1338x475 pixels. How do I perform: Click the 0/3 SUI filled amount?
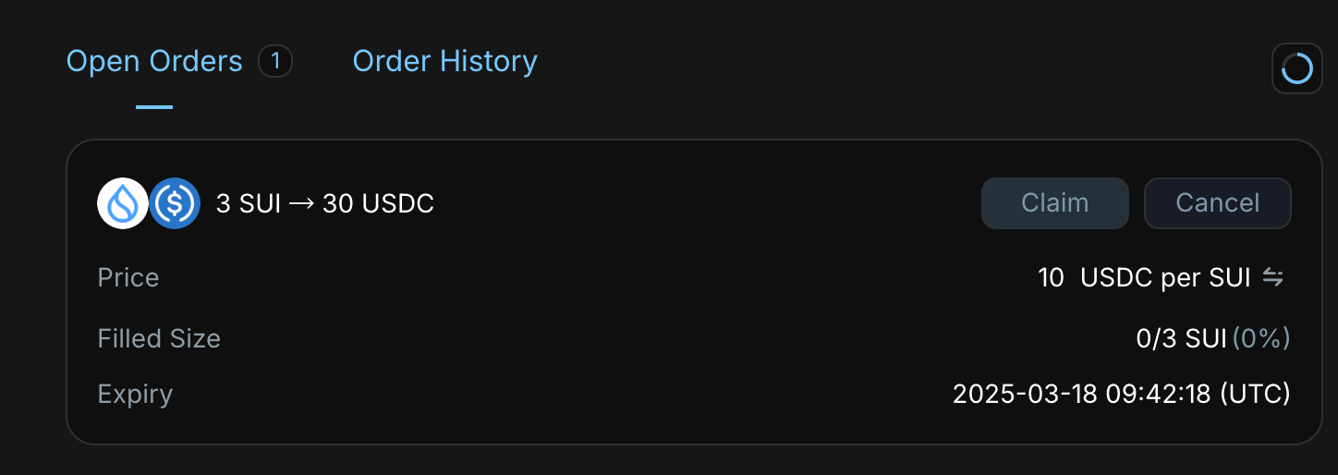(1181, 338)
